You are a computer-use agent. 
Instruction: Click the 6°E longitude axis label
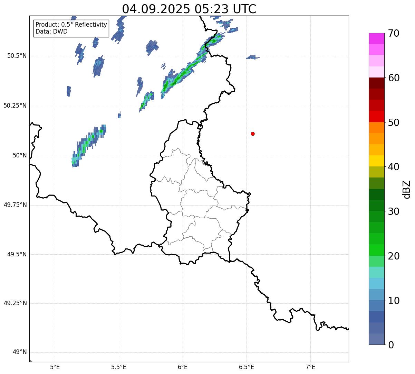click(183, 367)
